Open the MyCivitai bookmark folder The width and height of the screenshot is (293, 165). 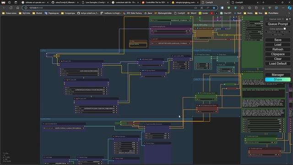click(x=24, y=13)
